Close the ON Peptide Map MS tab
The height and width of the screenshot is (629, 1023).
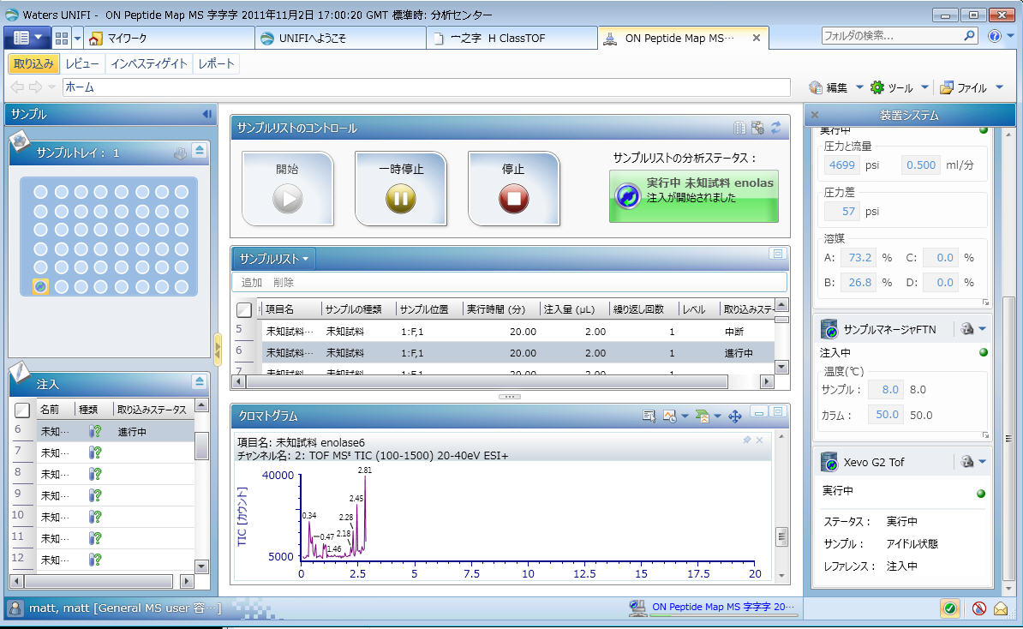coord(757,38)
